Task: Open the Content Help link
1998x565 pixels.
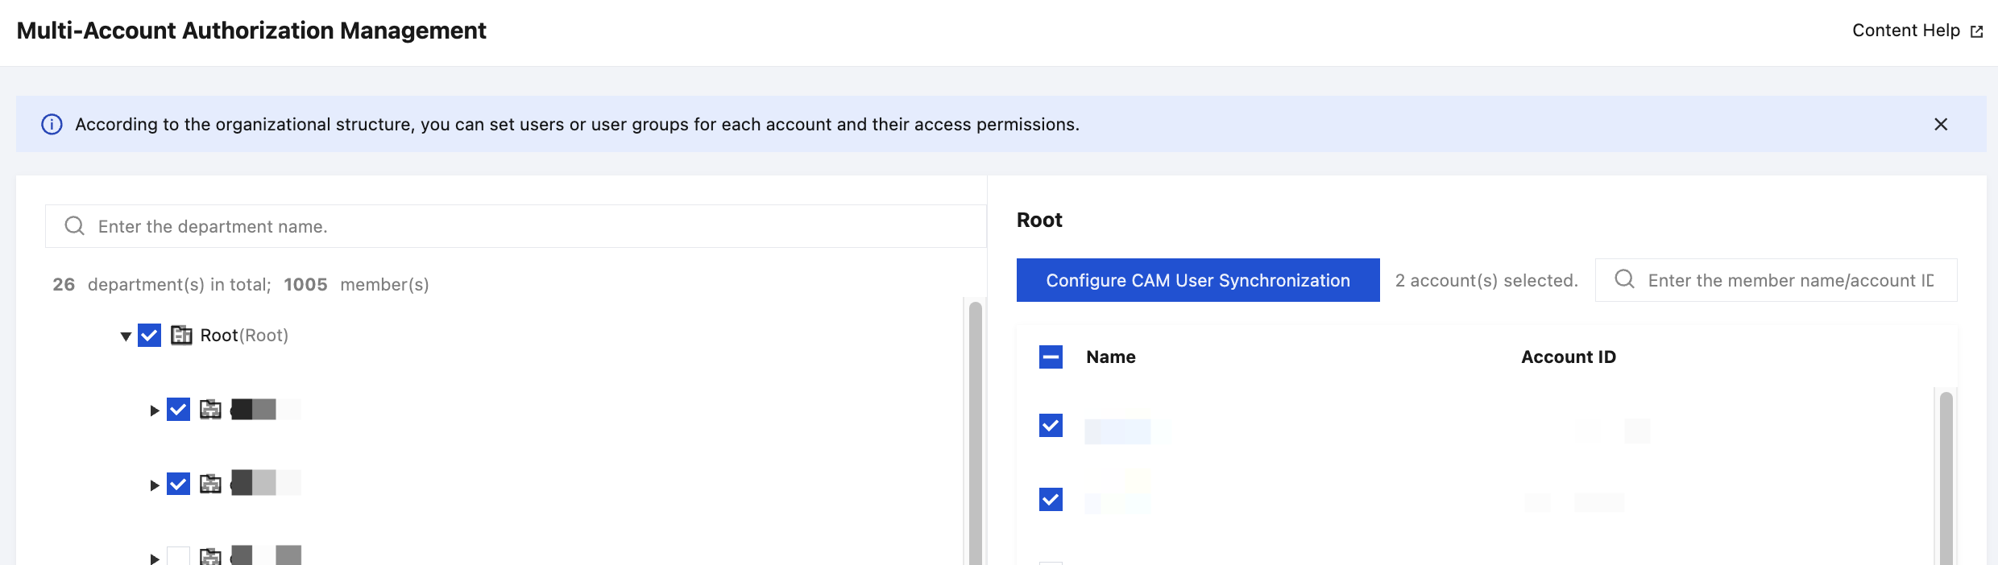Action: pos(1917,31)
